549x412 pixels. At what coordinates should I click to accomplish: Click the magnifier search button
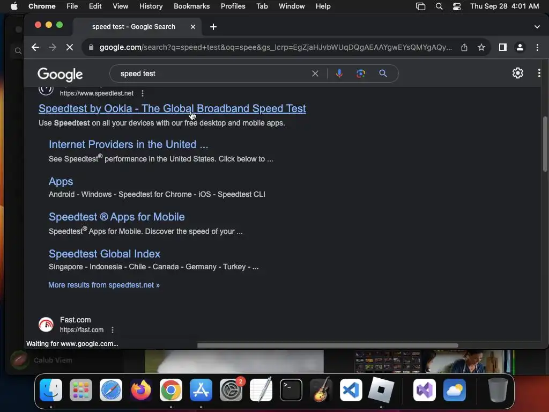pos(383,73)
